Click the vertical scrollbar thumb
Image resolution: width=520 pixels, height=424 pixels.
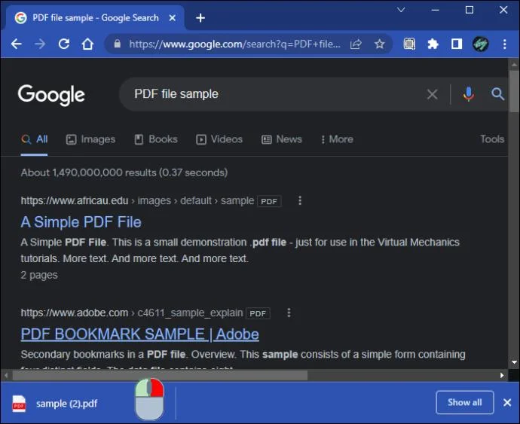pos(515,91)
